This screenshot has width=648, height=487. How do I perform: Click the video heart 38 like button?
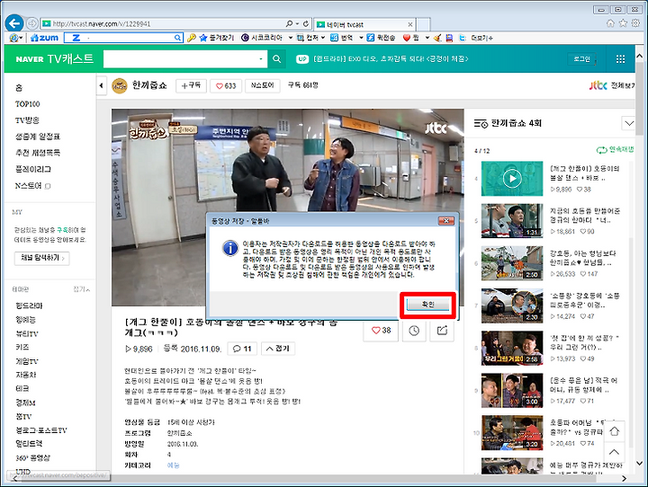(381, 331)
